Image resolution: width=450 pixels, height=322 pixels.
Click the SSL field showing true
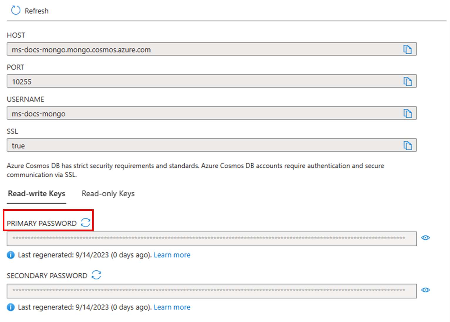212,145
